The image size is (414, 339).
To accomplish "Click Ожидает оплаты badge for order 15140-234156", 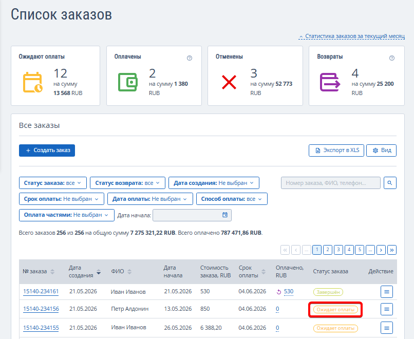I will pyautogui.click(x=335, y=310).
